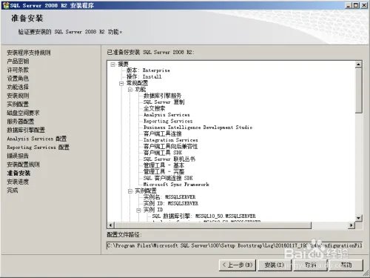Select 客户端工具连接 tree row
The width and height of the screenshot is (370, 278).
162,134
